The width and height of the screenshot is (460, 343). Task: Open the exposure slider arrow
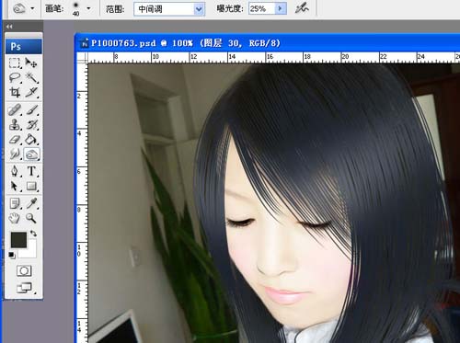(x=281, y=8)
